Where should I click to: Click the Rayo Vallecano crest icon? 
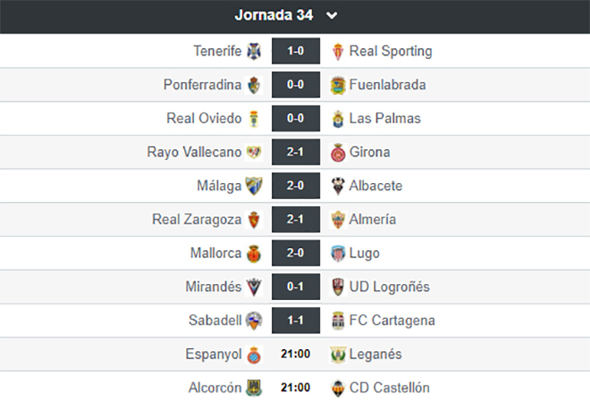(x=254, y=152)
